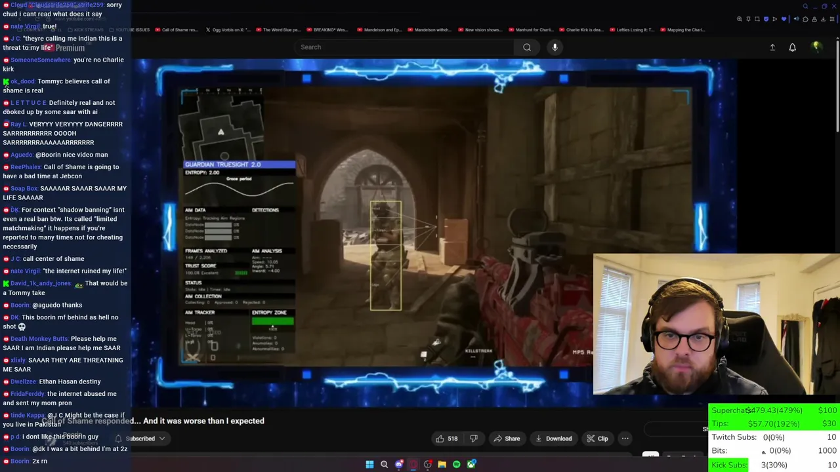Like the video showing 518 likes

(x=446, y=439)
